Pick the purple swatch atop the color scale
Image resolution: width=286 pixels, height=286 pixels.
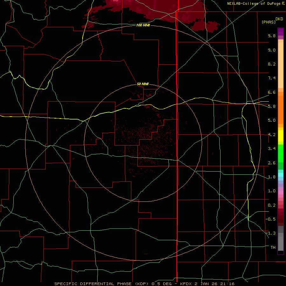tap(281, 32)
